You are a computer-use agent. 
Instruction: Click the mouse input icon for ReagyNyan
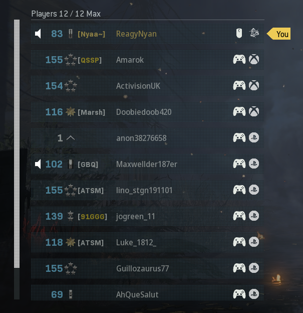239,33
